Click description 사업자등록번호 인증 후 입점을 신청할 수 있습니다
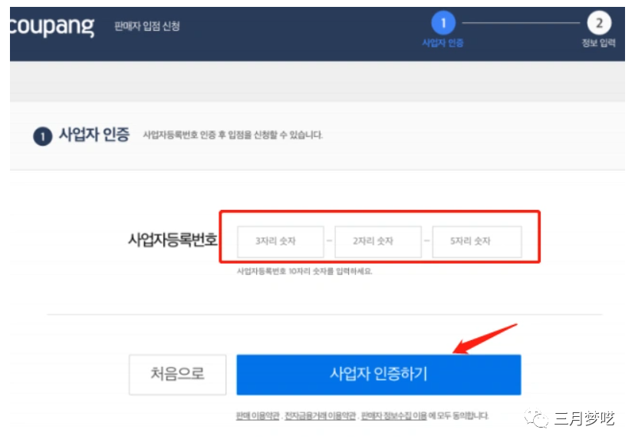635x446 pixels. (x=233, y=135)
